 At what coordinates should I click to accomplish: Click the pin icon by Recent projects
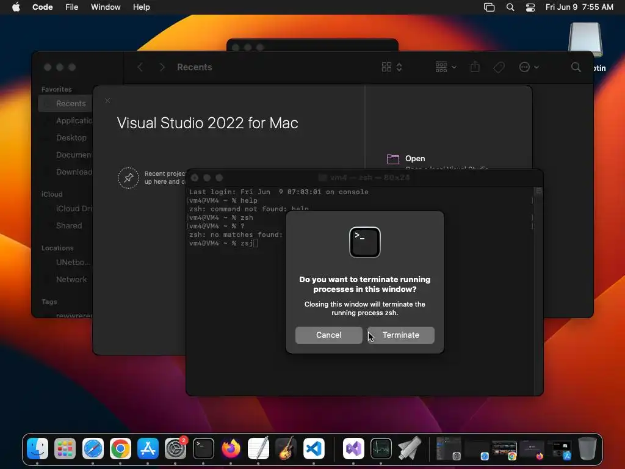128,178
